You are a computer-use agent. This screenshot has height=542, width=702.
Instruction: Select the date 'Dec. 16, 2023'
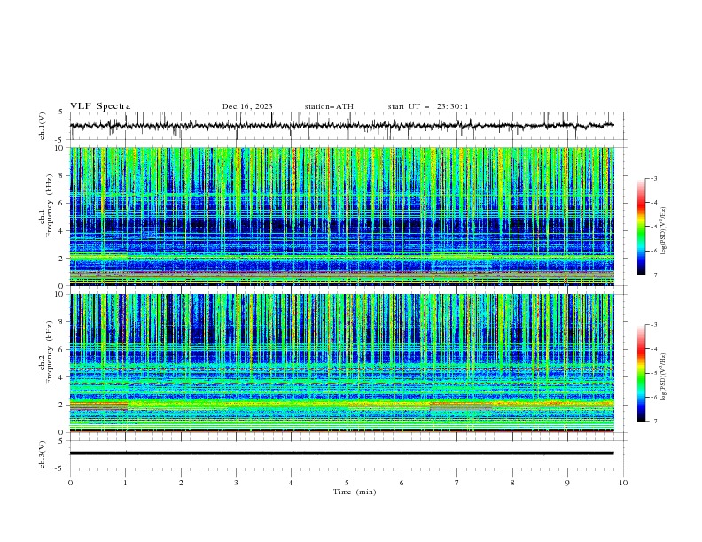(x=247, y=106)
